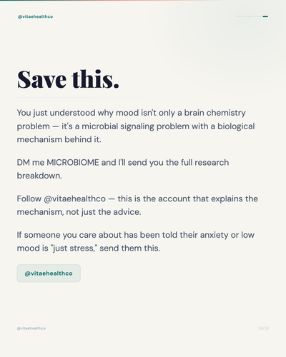Click the active teal progress dash indicator
The image size is (286, 357).
[x=265, y=16]
